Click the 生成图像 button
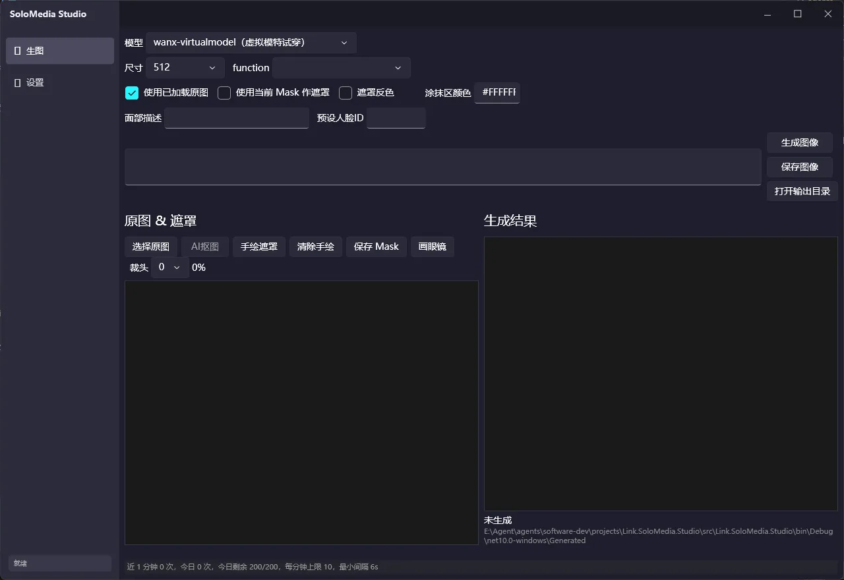Image resolution: width=844 pixels, height=580 pixels. pos(800,142)
